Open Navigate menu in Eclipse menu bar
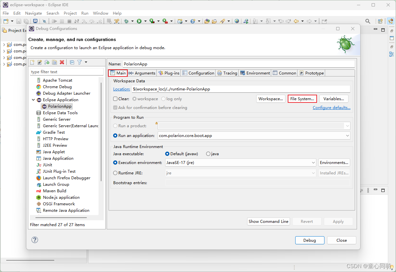Viewport: 396px width, 272px height. click(x=33, y=13)
